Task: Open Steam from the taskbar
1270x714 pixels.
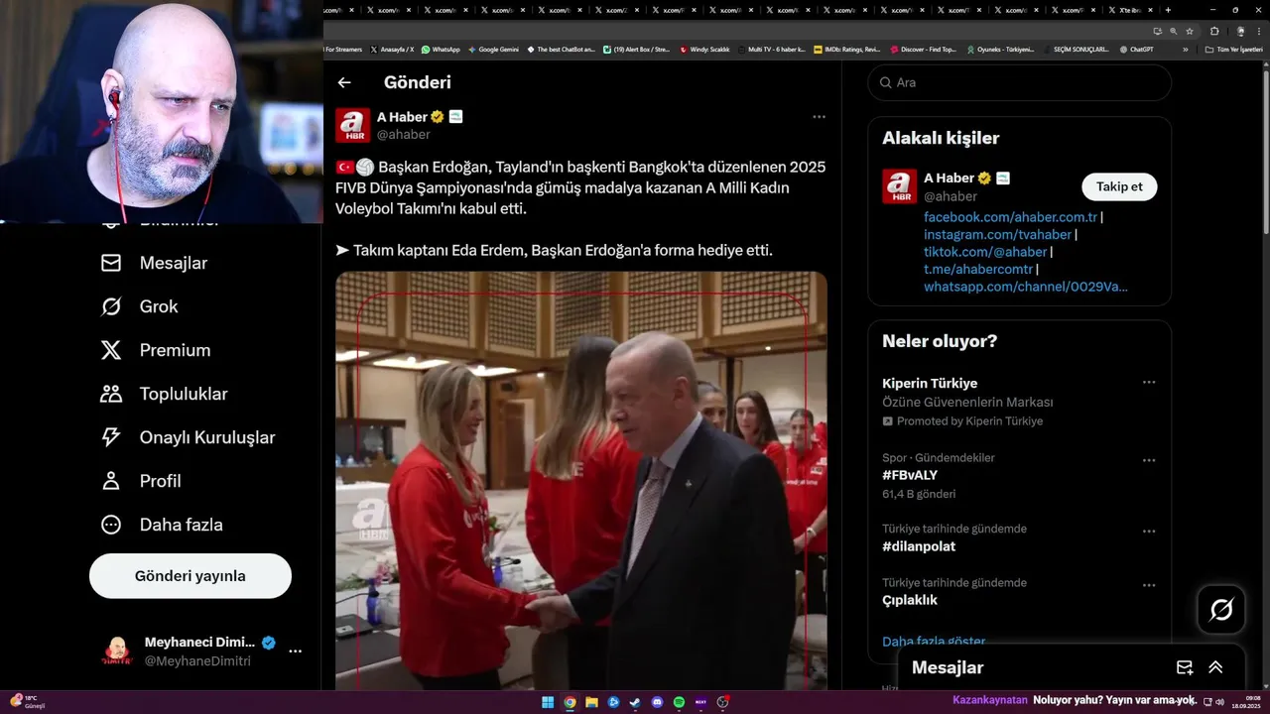Action: pos(635,702)
